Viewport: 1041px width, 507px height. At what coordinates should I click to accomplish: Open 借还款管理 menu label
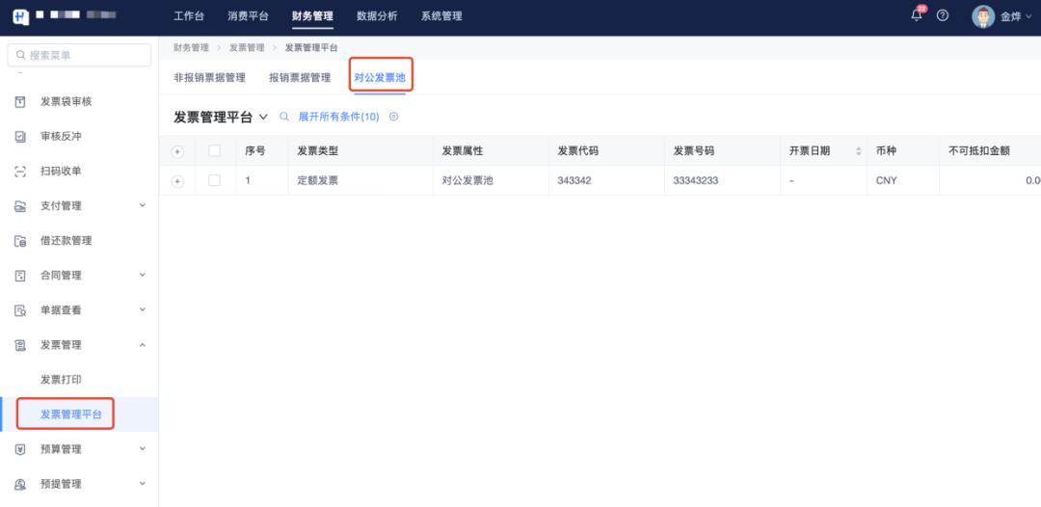67,241
